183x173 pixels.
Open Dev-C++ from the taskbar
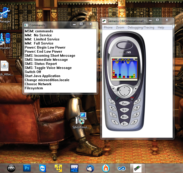click(x=74, y=168)
